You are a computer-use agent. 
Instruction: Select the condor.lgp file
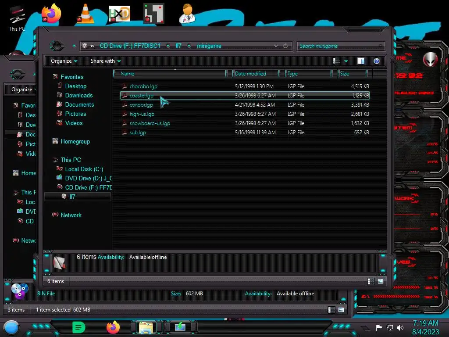[x=245, y=104]
